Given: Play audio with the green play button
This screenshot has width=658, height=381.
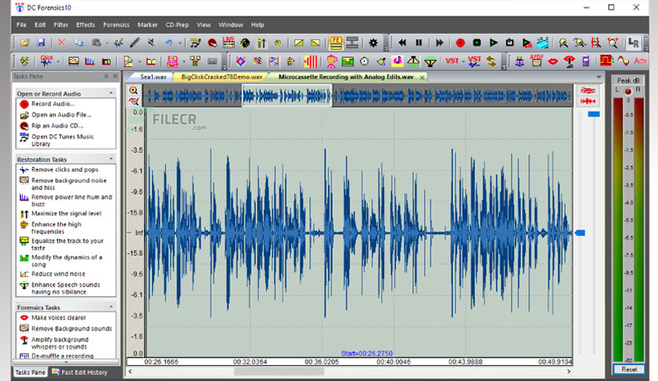Looking at the screenshot, I should [494, 43].
